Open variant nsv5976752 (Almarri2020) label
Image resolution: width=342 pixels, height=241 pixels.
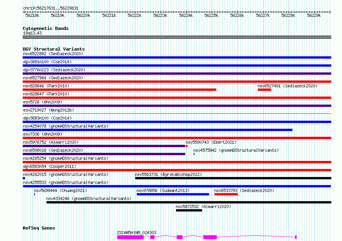coord(51,142)
